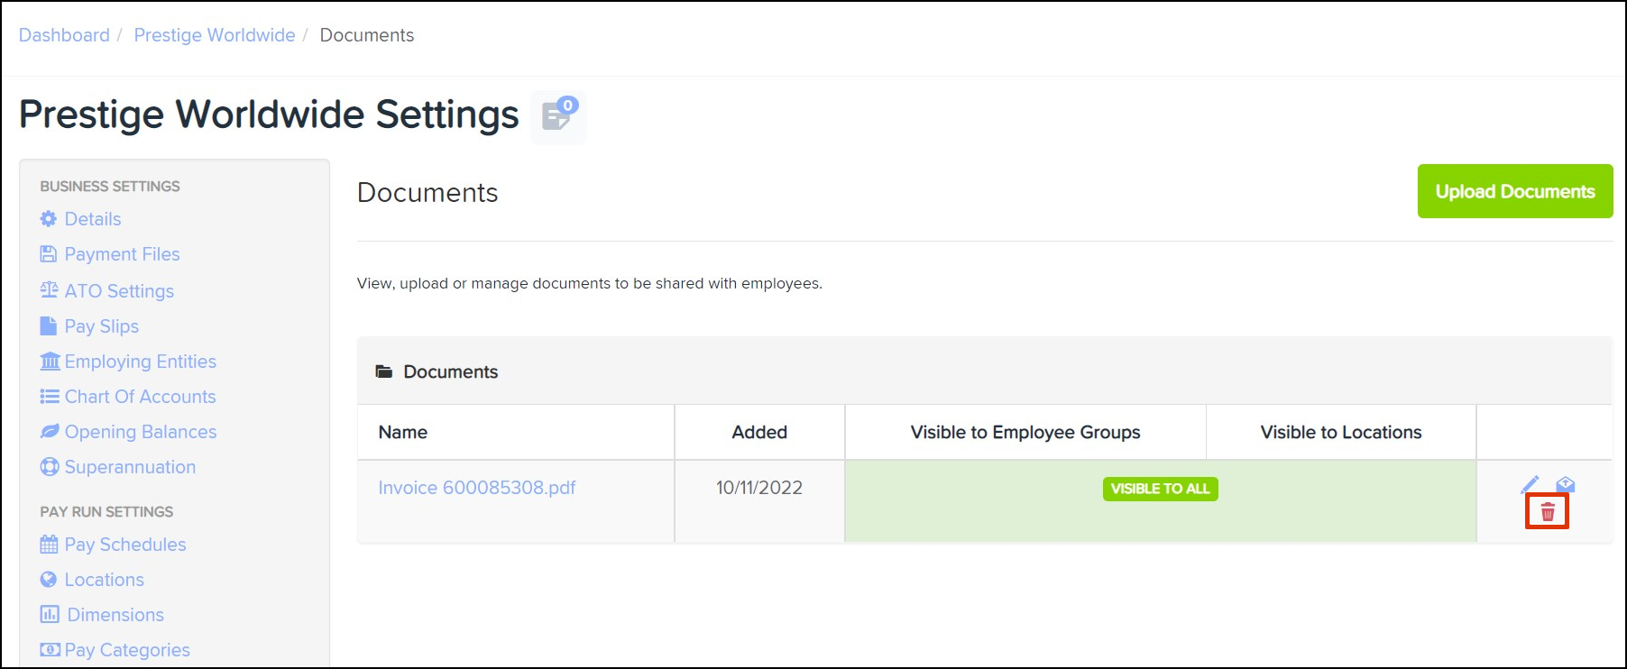Viewport: 1627px width, 669px height.
Task: Go to Dashboard in the breadcrumb
Action: [64, 35]
